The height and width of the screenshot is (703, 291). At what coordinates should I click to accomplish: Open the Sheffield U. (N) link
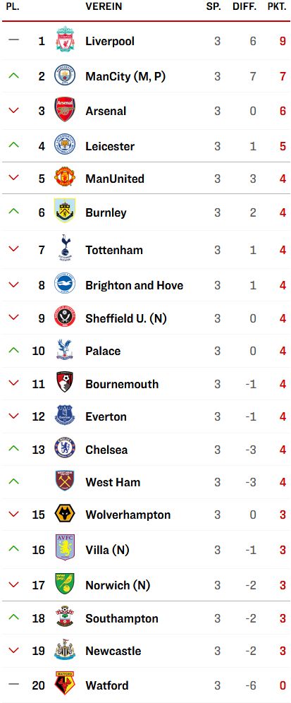(126, 318)
